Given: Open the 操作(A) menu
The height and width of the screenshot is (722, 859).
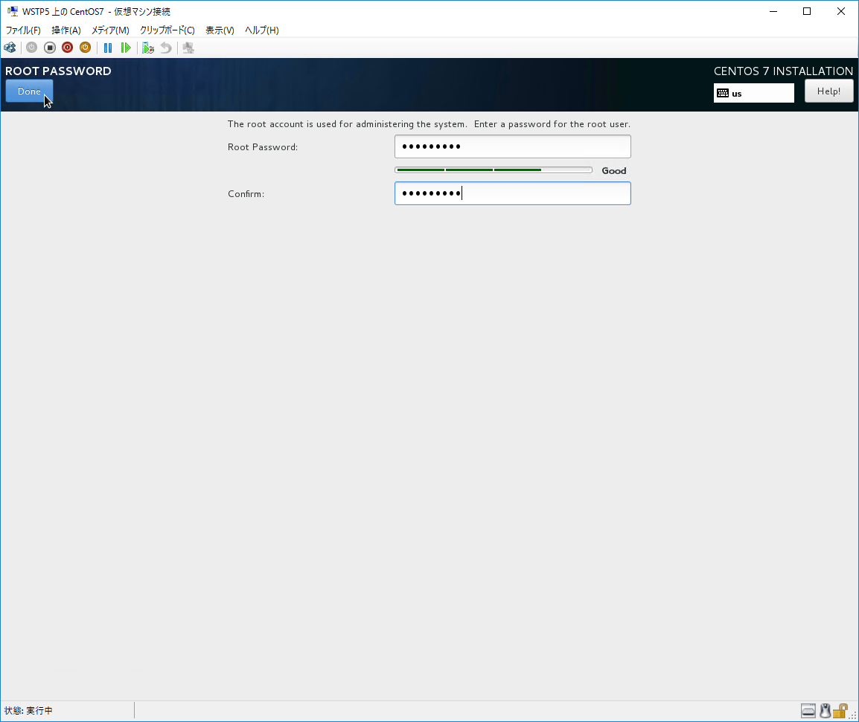Looking at the screenshot, I should click(66, 30).
